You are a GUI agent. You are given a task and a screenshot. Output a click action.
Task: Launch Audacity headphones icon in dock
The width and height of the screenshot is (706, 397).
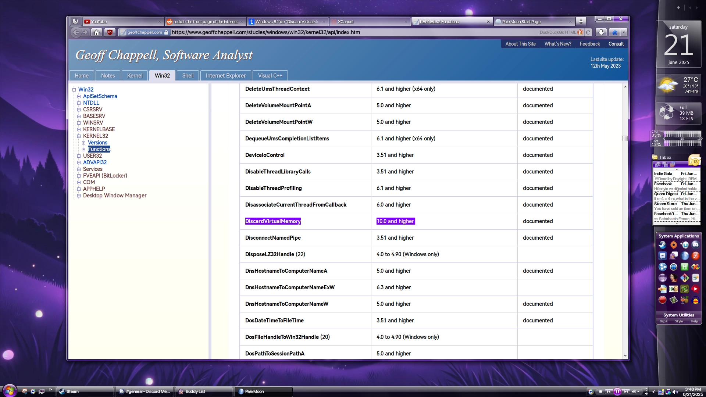pos(695,300)
